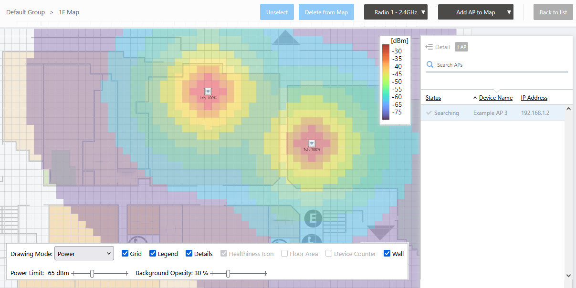
Task: Click the Search APs input field
Action: pyautogui.click(x=501, y=65)
